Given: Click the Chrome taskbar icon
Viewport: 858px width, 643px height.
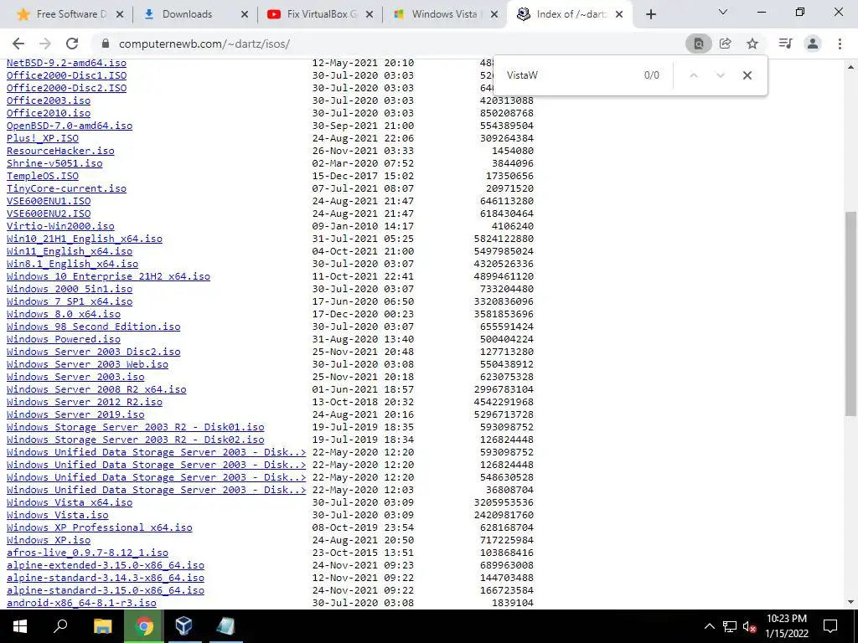Looking at the screenshot, I should [x=144, y=626].
